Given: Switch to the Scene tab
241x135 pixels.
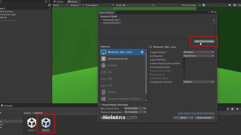Looking at the screenshot, I should point(58,2).
